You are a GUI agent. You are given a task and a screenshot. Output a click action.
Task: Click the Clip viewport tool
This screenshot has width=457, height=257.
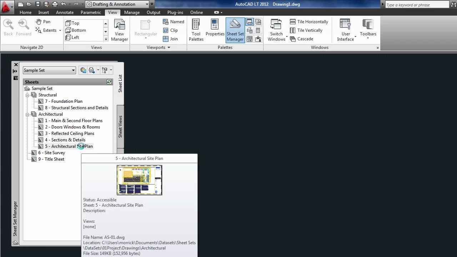coord(170,30)
